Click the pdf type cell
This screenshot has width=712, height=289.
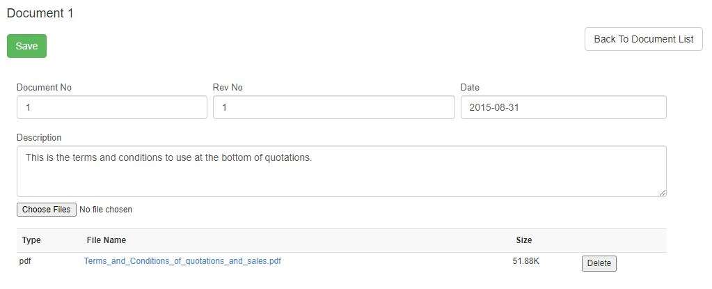(25, 261)
